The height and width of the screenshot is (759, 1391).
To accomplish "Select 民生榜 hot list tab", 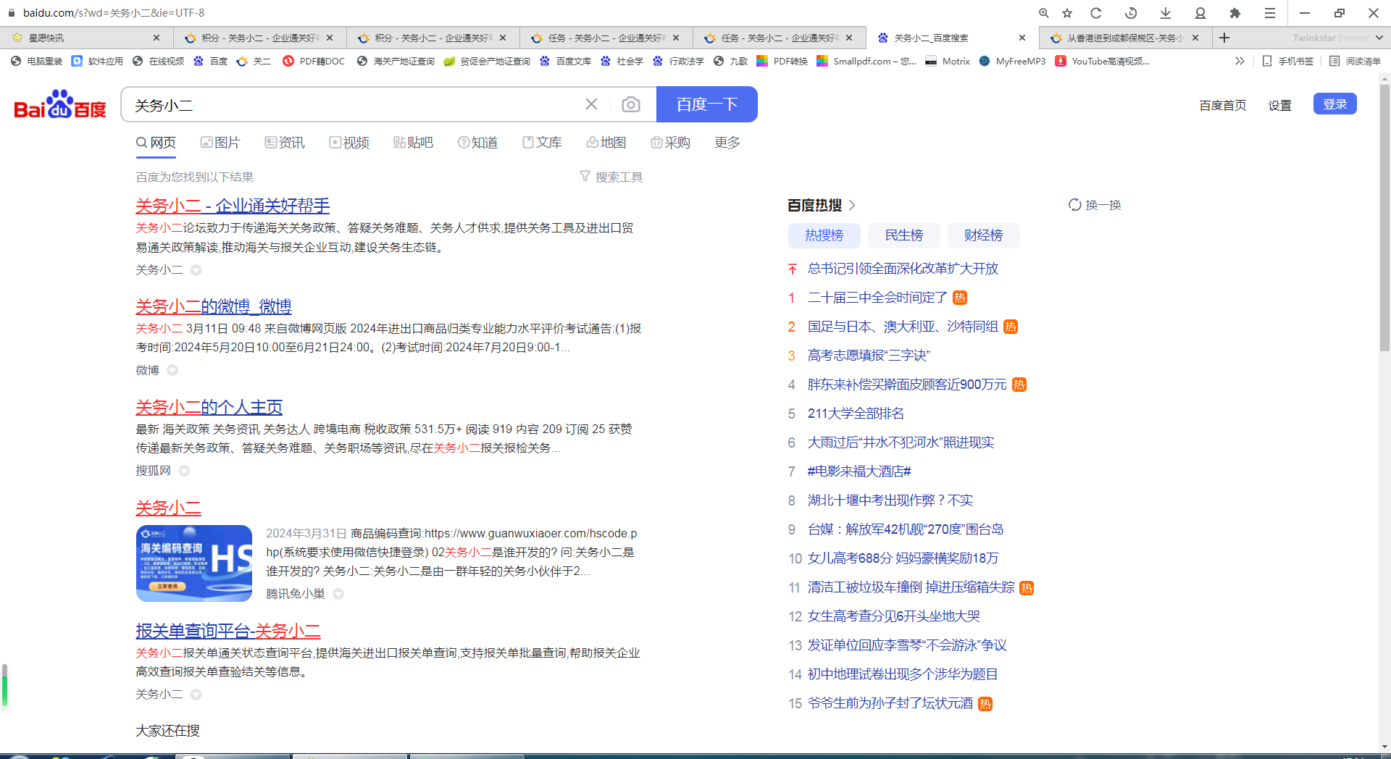I will point(903,235).
